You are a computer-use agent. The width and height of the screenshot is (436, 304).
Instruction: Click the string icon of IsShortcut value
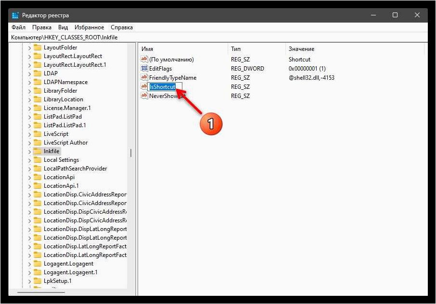click(144, 86)
